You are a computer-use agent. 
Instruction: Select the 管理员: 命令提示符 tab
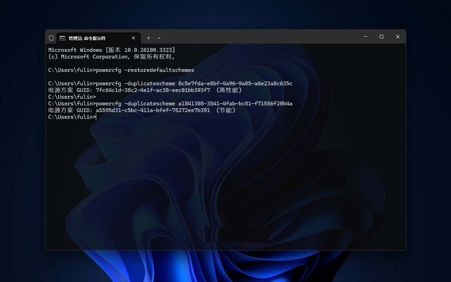click(x=99, y=38)
